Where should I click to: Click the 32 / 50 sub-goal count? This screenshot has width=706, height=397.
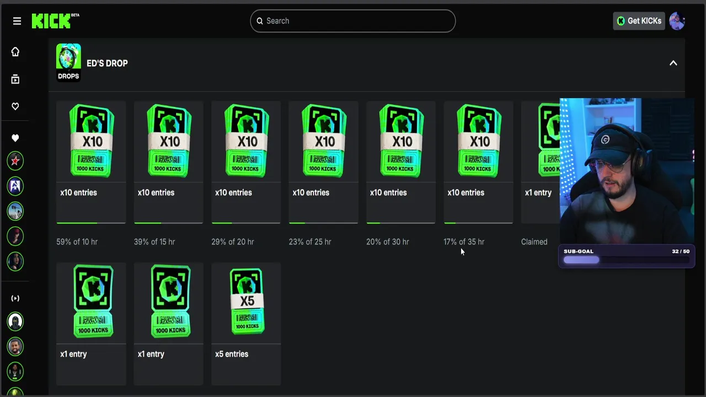coord(681,251)
